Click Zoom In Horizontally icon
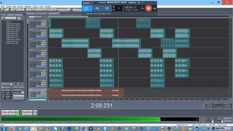Screen dimensions: 233x131 coord(24,111)
